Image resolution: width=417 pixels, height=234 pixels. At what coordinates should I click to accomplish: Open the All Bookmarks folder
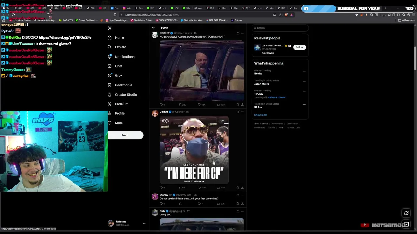point(407,20)
